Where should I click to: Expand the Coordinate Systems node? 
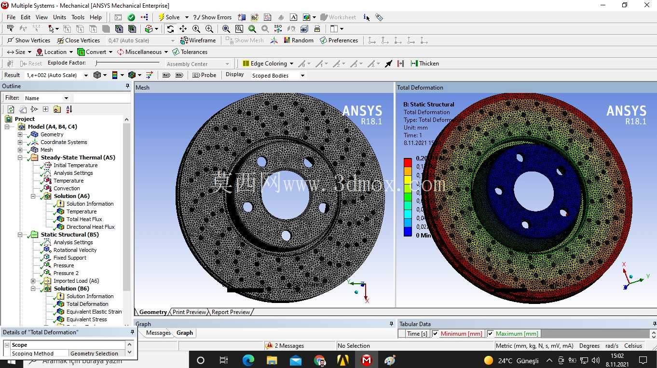20,142
